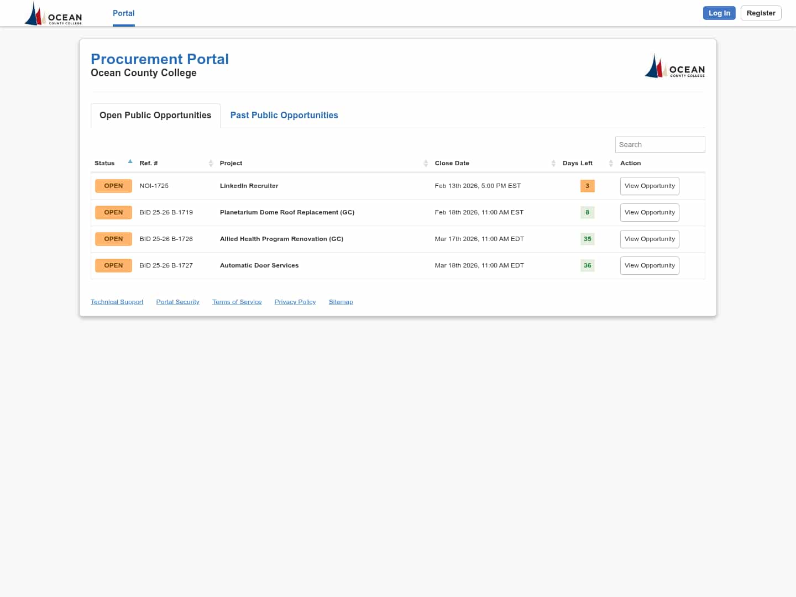Click the Allied Health Program Renovation row
This screenshot has height=597, width=796.
coord(281,239)
